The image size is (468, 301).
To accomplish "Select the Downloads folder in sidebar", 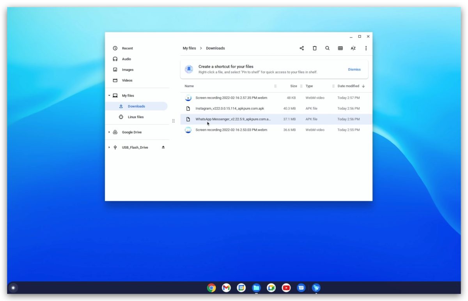I will [136, 106].
